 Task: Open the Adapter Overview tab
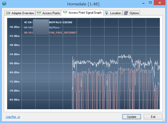click(20, 13)
